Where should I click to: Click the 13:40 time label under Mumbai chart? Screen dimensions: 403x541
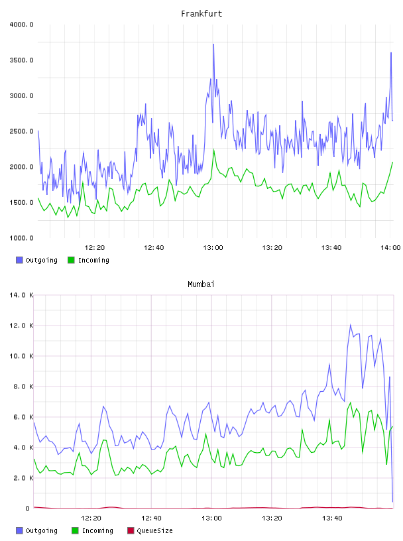click(332, 518)
